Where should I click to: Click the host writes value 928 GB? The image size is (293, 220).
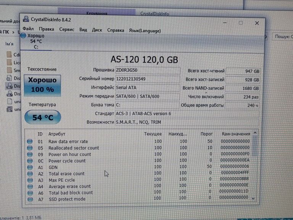pyautogui.click(x=243, y=80)
